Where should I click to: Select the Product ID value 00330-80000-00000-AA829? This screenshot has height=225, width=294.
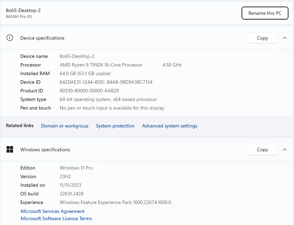click(89, 91)
